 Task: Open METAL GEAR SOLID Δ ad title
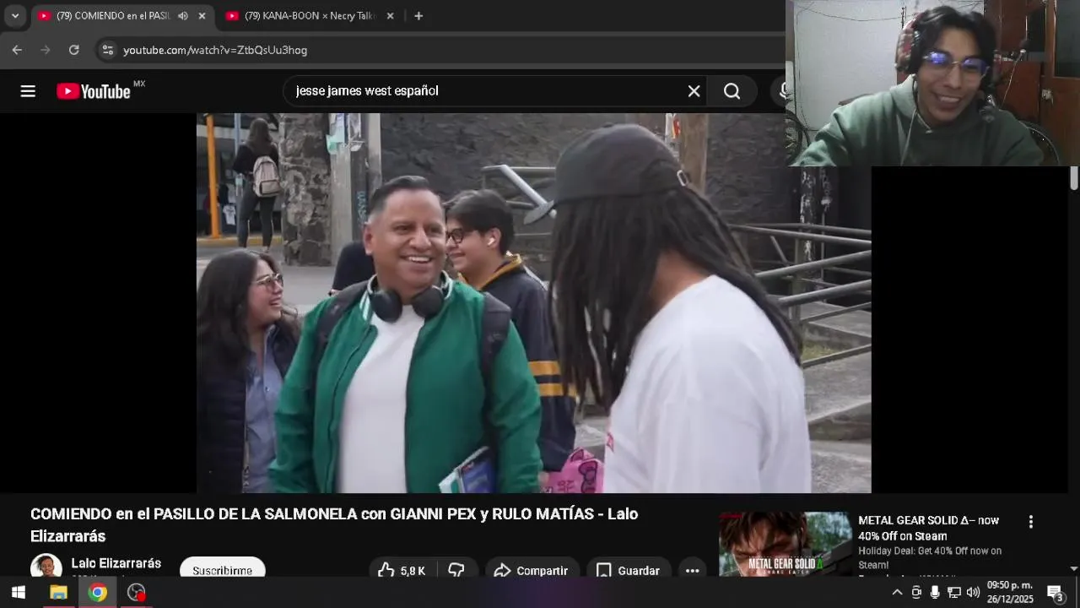click(x=928, y=528)
